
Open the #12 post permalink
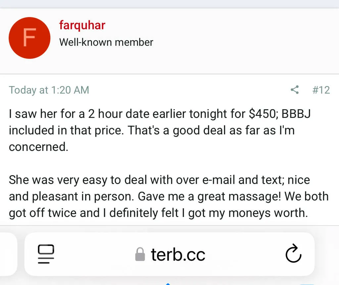[321, 90]
